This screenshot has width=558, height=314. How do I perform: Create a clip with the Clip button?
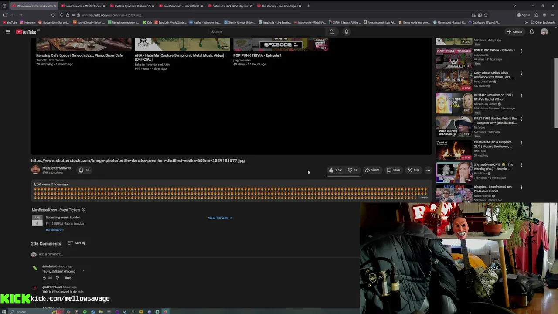[413, 170]
